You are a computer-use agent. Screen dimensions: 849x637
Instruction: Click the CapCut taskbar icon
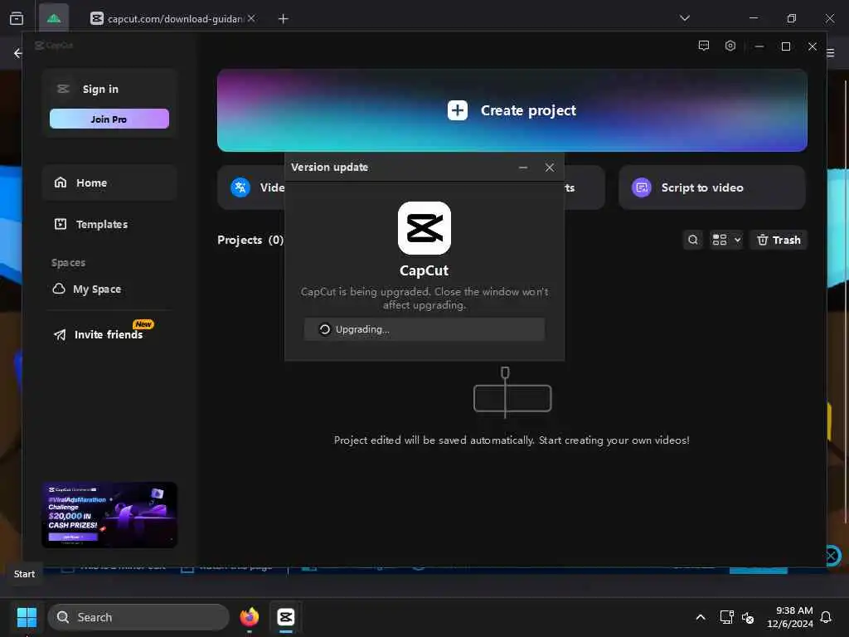click(x=286, y=617)
